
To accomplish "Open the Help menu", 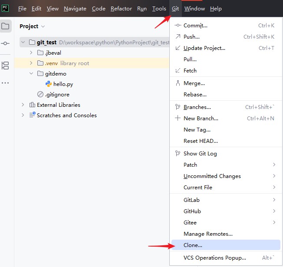I will pyautogui.click(x=216, y=9).
